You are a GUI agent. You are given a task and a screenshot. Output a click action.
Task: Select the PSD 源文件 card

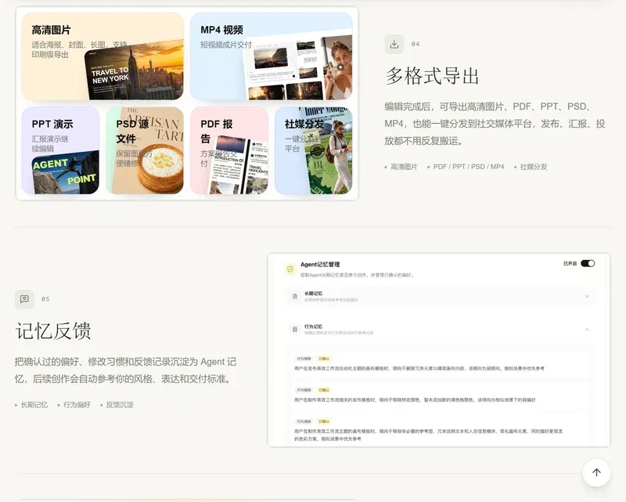145,150
